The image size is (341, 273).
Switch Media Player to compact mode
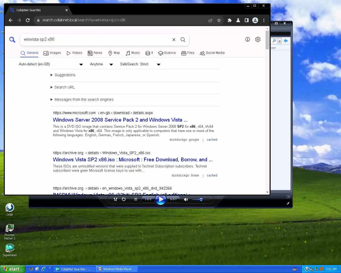(x=288, y=203)
